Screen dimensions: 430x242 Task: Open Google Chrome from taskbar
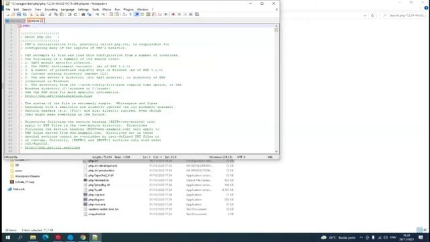[83, 237]
